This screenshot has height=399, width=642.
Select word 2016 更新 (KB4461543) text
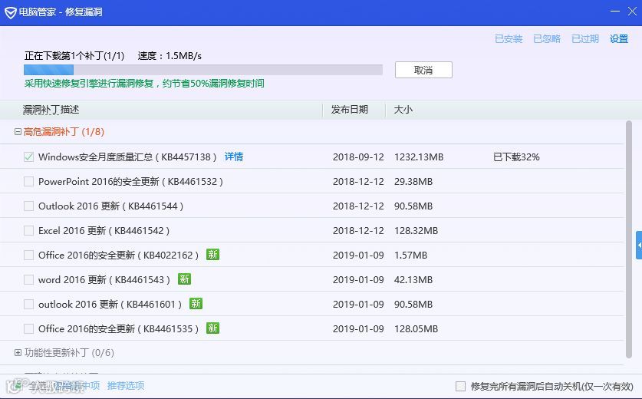click(x=104, y=280)
